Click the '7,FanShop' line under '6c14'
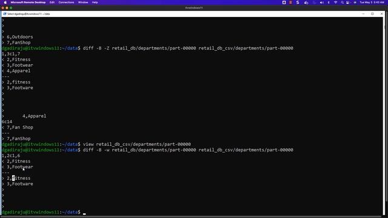 (x=16, y=139)
